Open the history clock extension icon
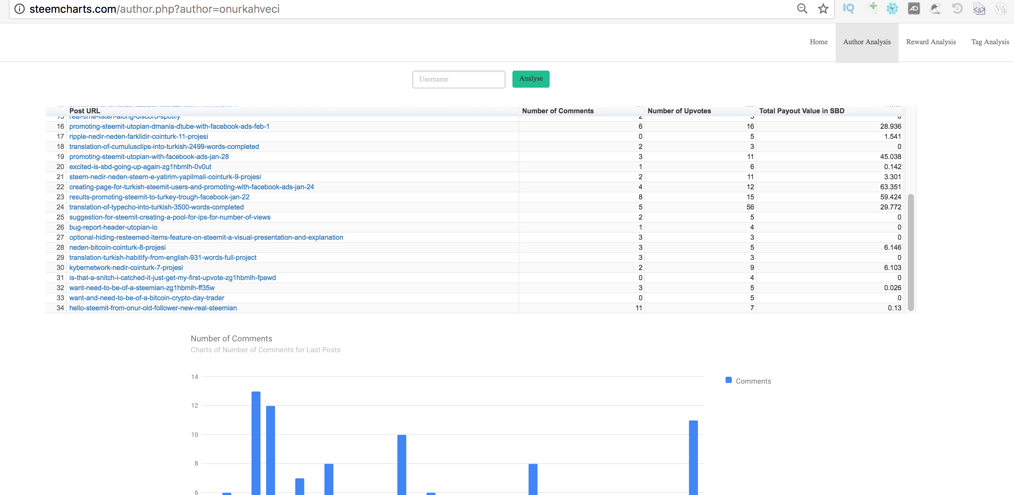The height and width of the screenshot is (495, 1014). tap(957, 9)
